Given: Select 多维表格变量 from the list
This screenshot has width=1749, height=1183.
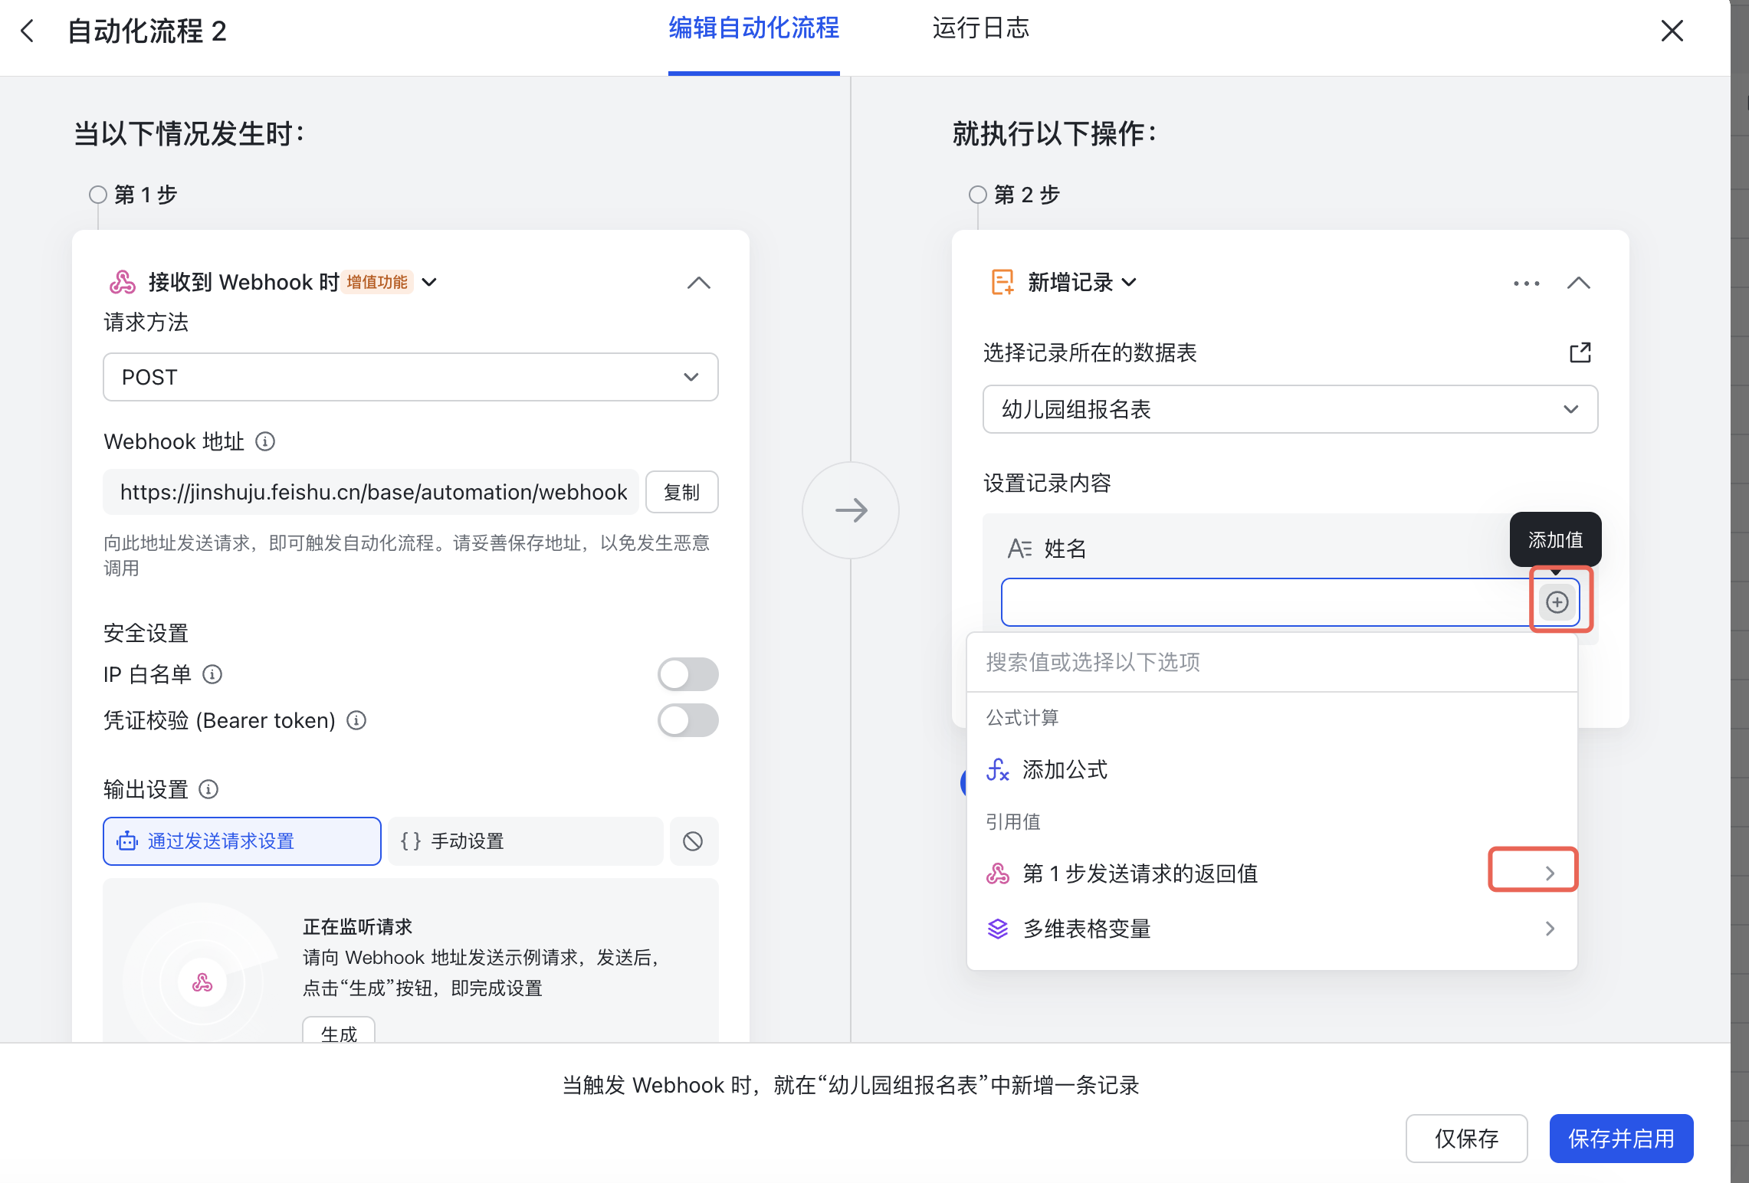Looking at the screenshot, I should pyautogui.click(x=1272, y=929).
